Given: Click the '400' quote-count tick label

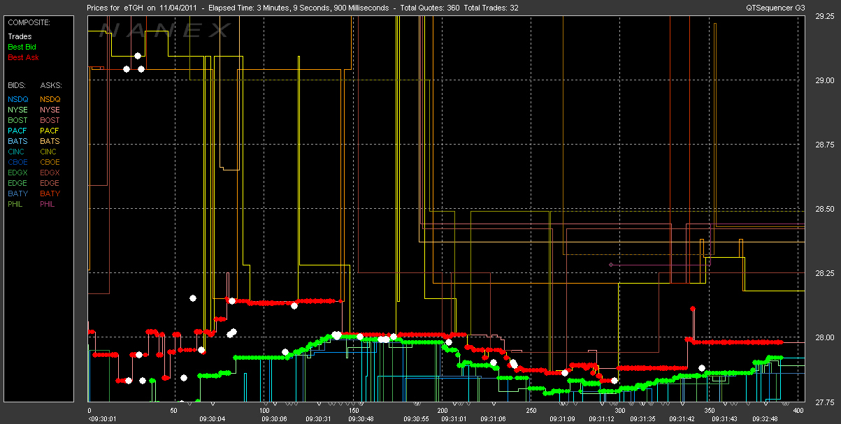Looking at the screenshot, I should point(799,411).
